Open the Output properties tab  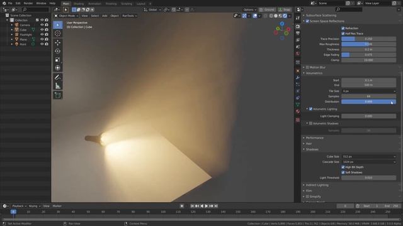click(298, 33)
